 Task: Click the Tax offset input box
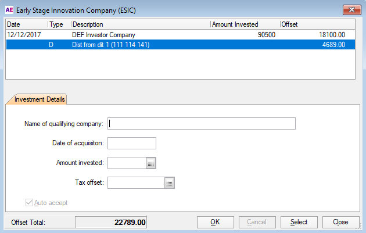tap(136, 183)
